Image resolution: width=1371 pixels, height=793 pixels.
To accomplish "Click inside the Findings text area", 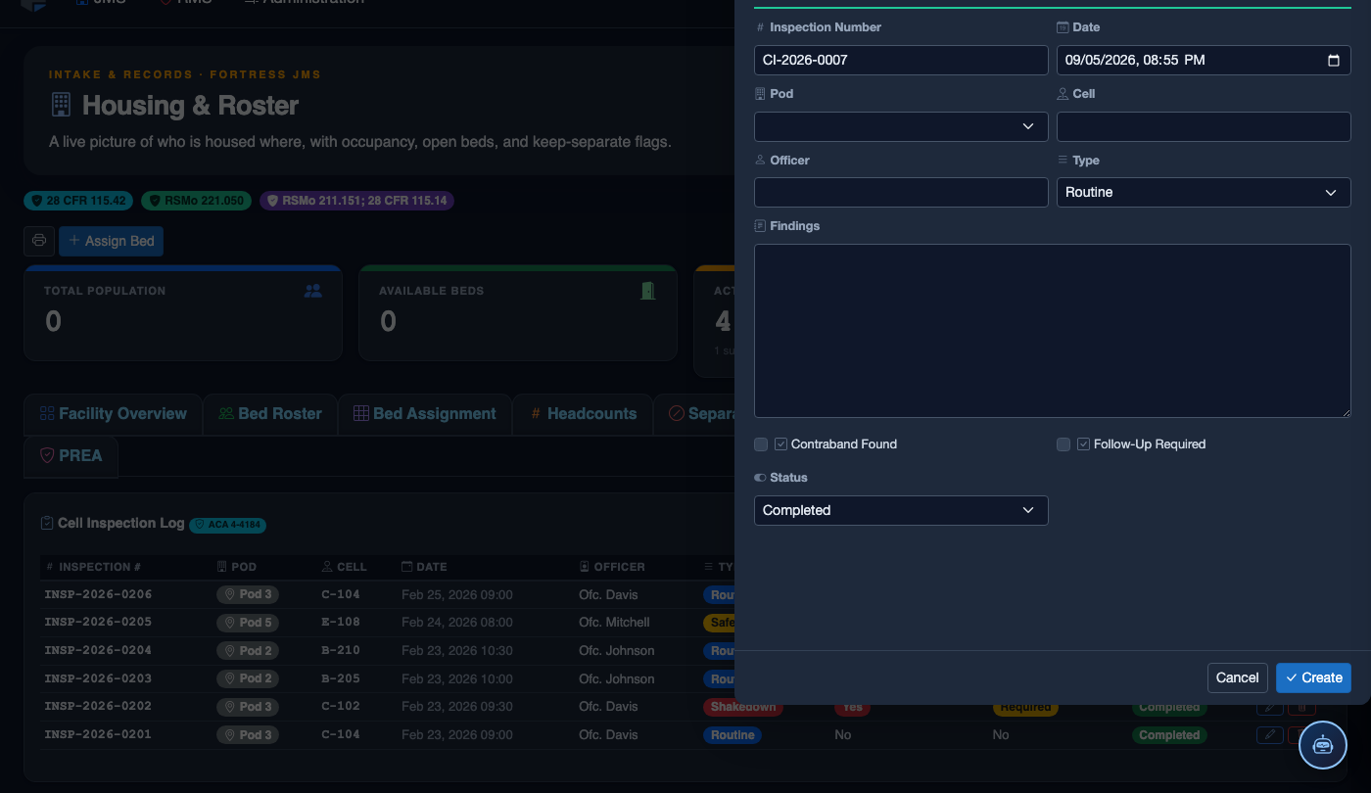I will point(1053,331).
